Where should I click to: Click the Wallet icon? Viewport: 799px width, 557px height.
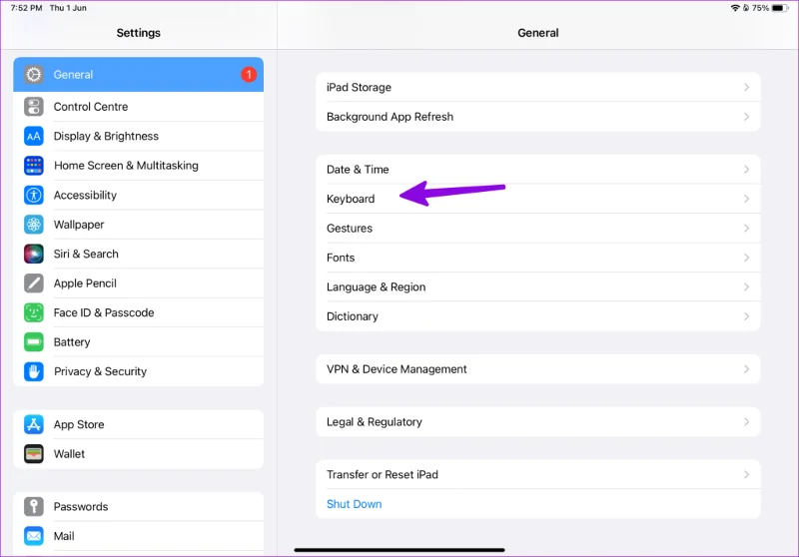click(x=34, y=454)
